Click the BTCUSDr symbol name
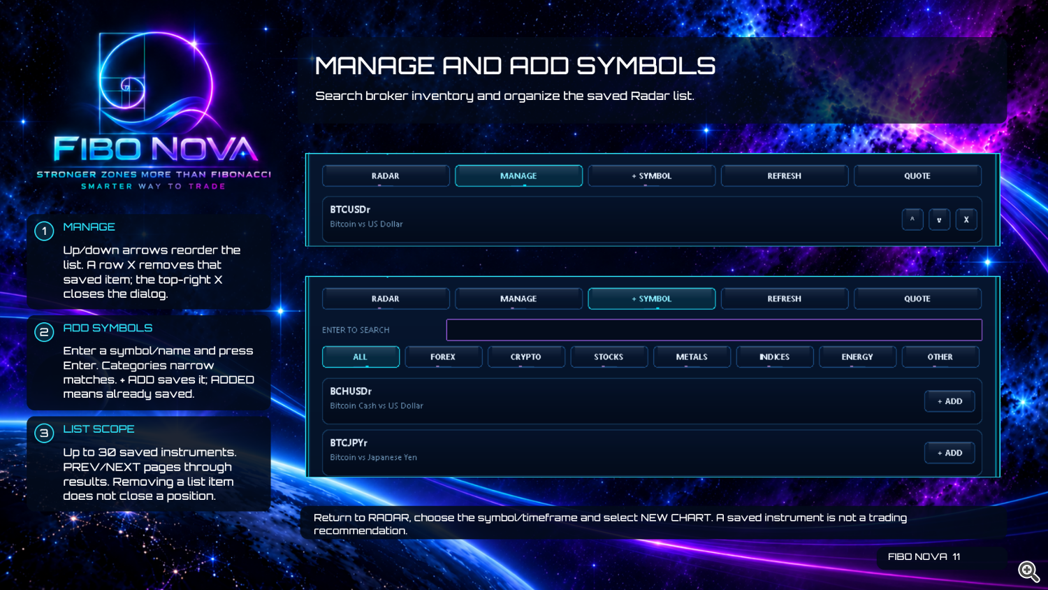The image size is (1048, 590). click(x=350, y=210)
